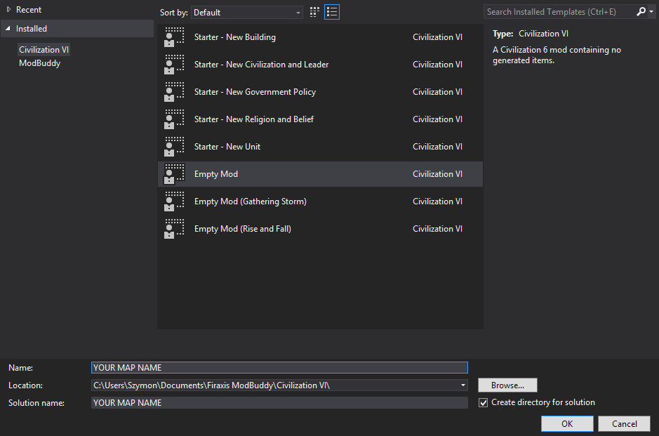Select Empty Mod (Gathering Storm) text

point(251,202)
